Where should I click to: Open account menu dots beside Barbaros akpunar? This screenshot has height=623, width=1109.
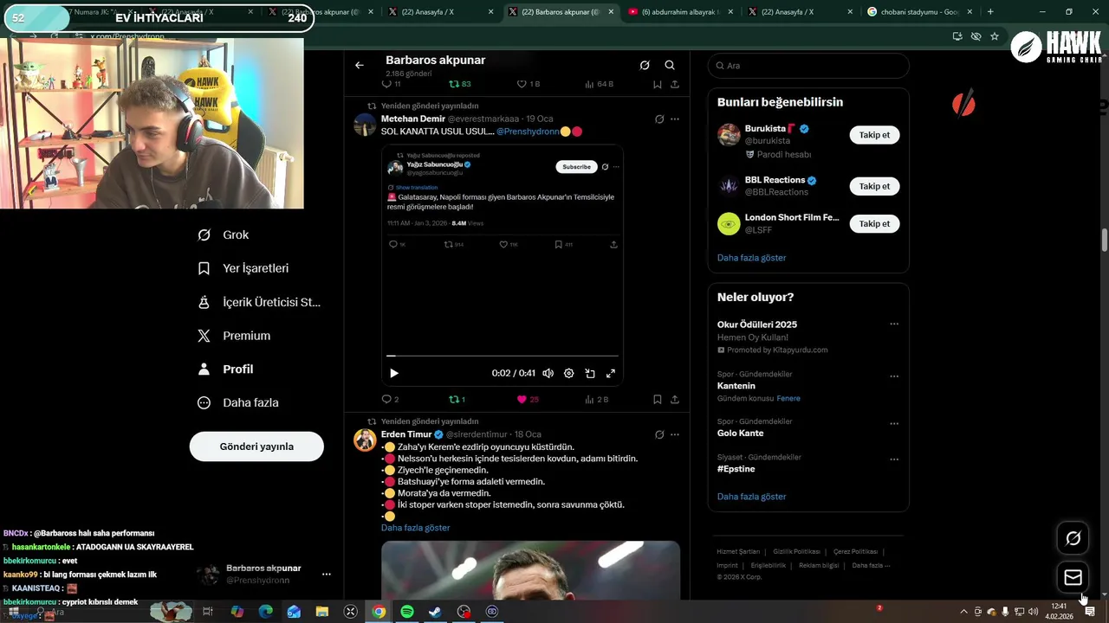(327, 575)
